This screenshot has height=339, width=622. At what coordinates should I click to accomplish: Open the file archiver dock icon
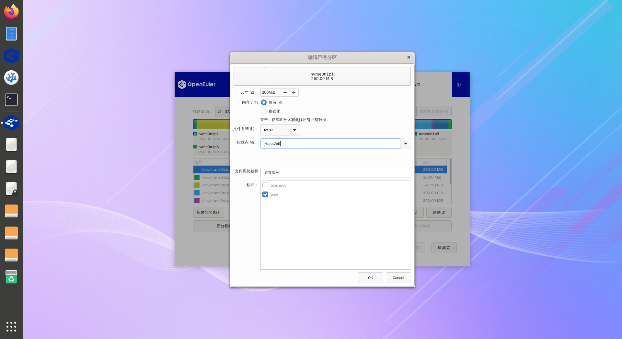(11, 34)
